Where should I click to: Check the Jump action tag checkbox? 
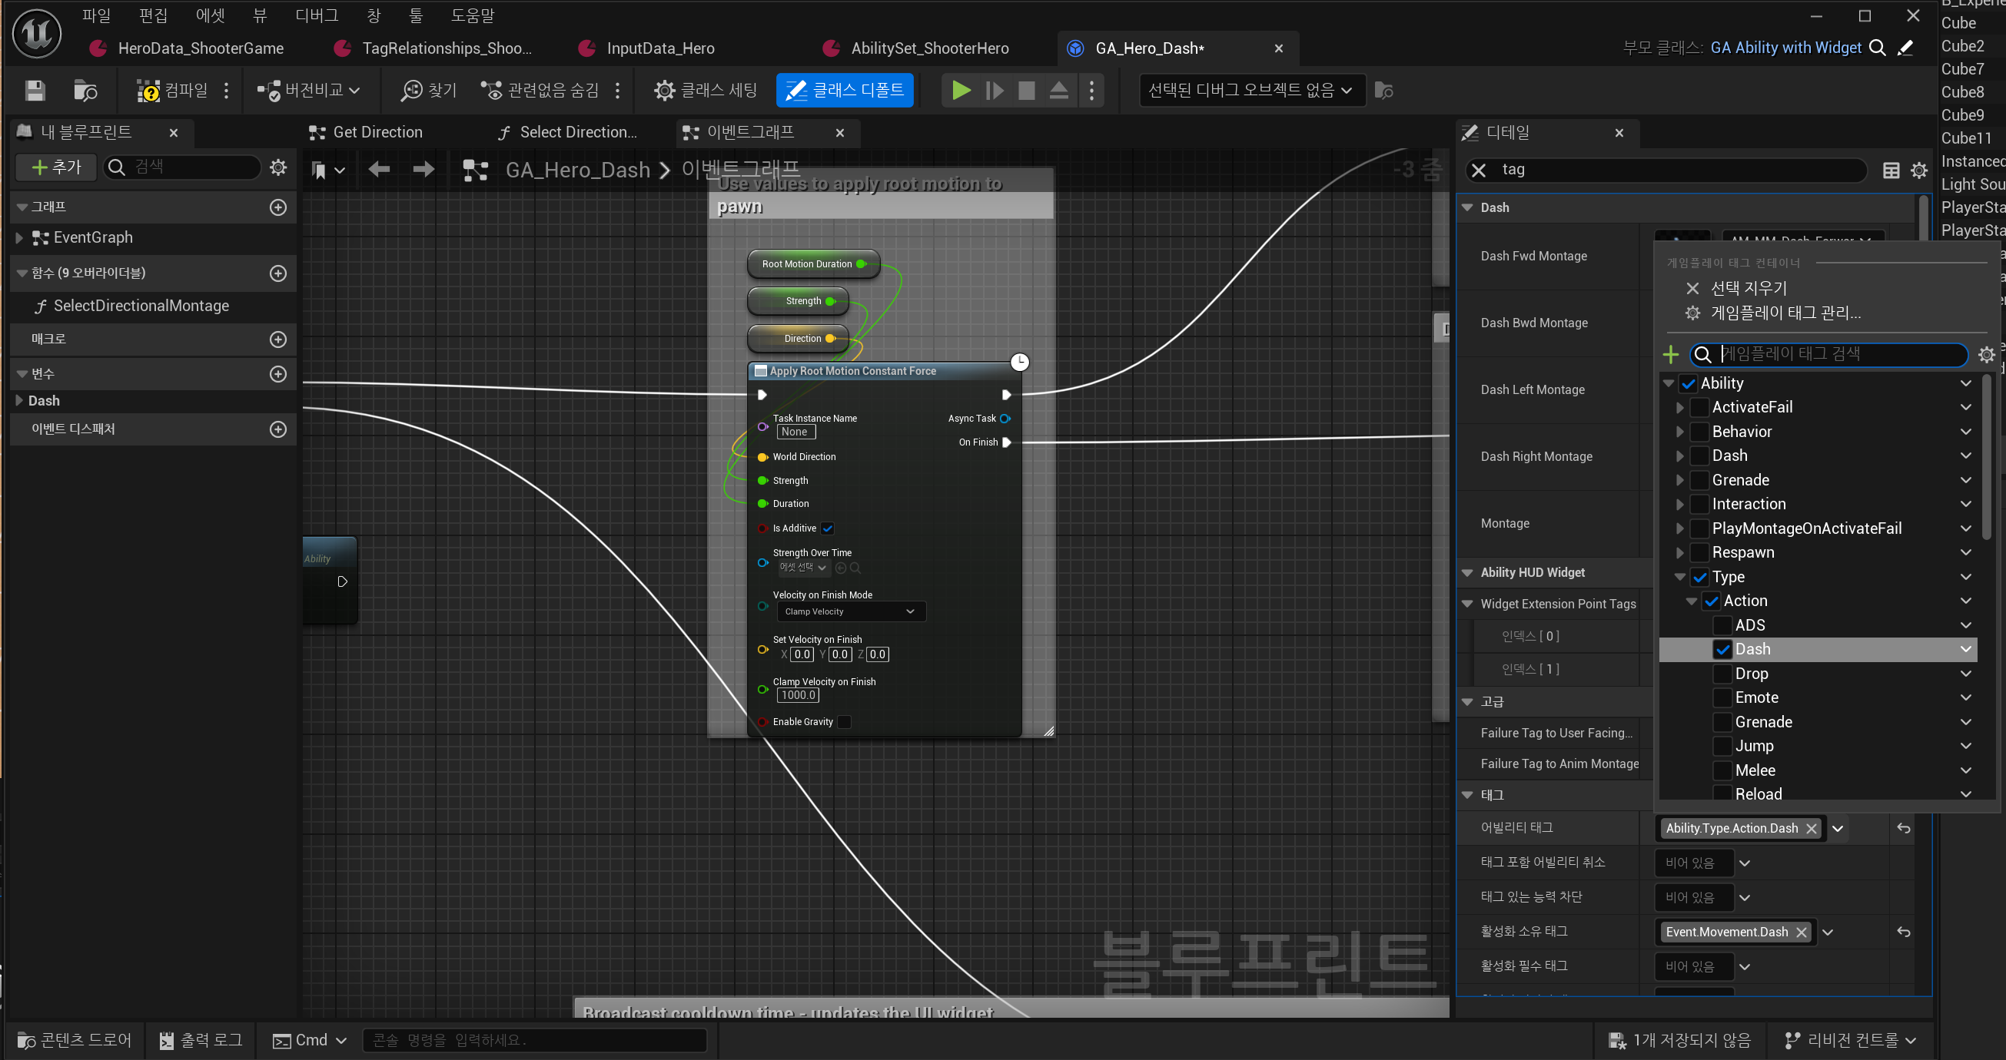(1722, 747)
